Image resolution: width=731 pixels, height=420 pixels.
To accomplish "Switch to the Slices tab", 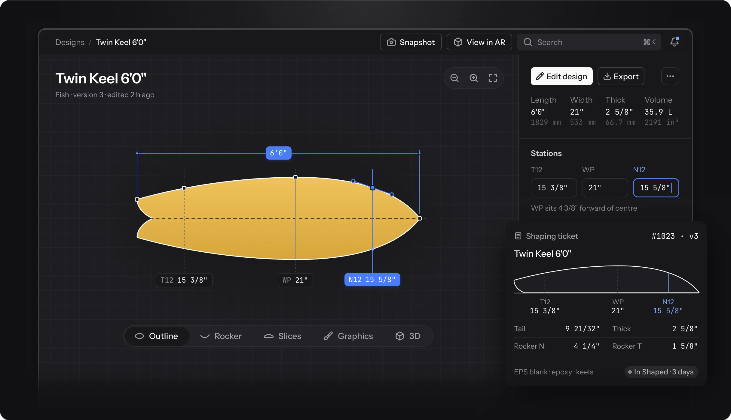I will pos(283,336).
